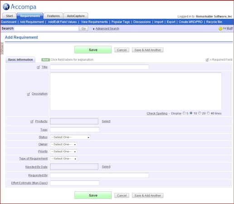
Task: Open the Status dropdown
Action: tap(70, 137)
